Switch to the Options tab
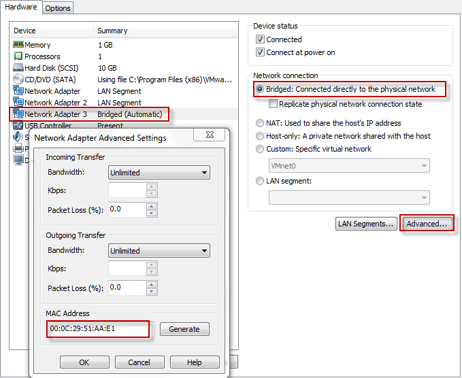The width and height of the screenshot is (462, 378). (58, 8)
